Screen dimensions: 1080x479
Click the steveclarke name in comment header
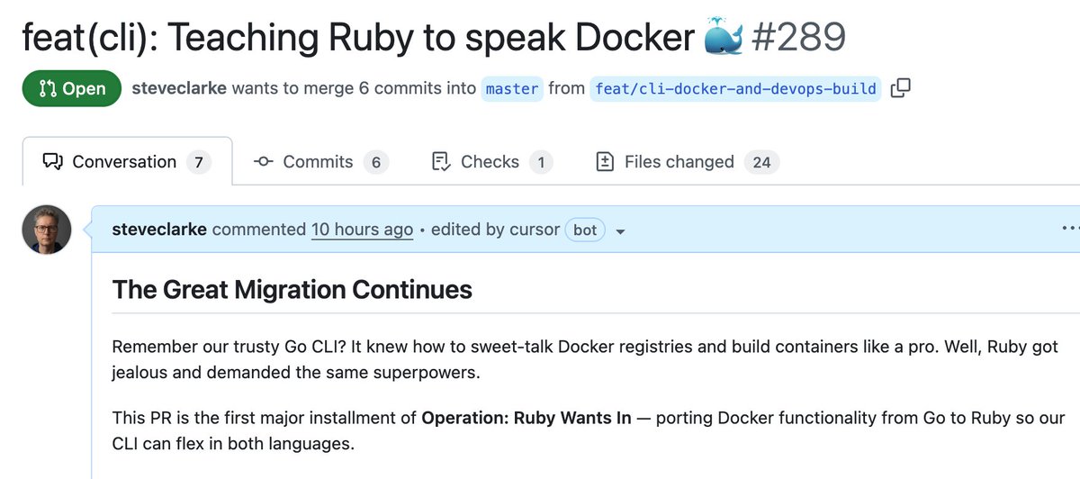click(159, 230)
